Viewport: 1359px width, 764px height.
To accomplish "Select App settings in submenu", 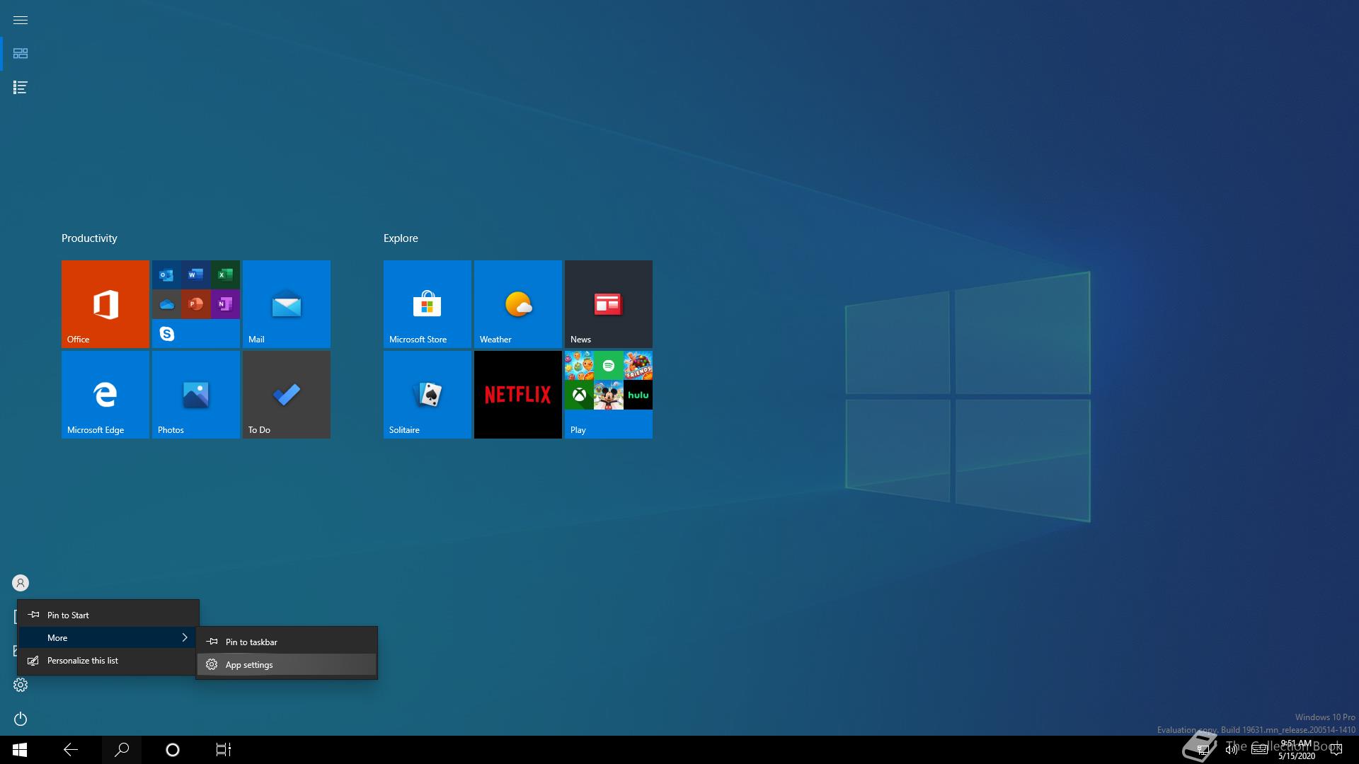I will [x=287, y=665].
